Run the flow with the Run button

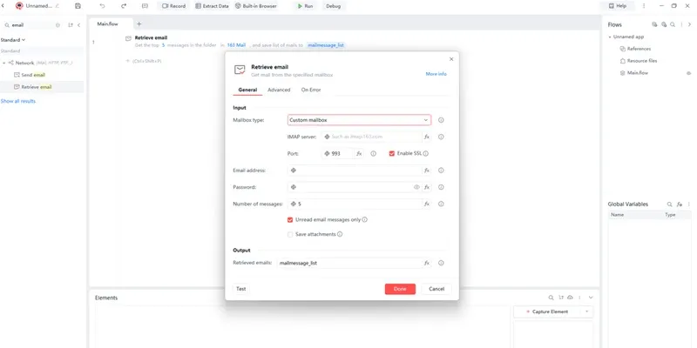306,6
